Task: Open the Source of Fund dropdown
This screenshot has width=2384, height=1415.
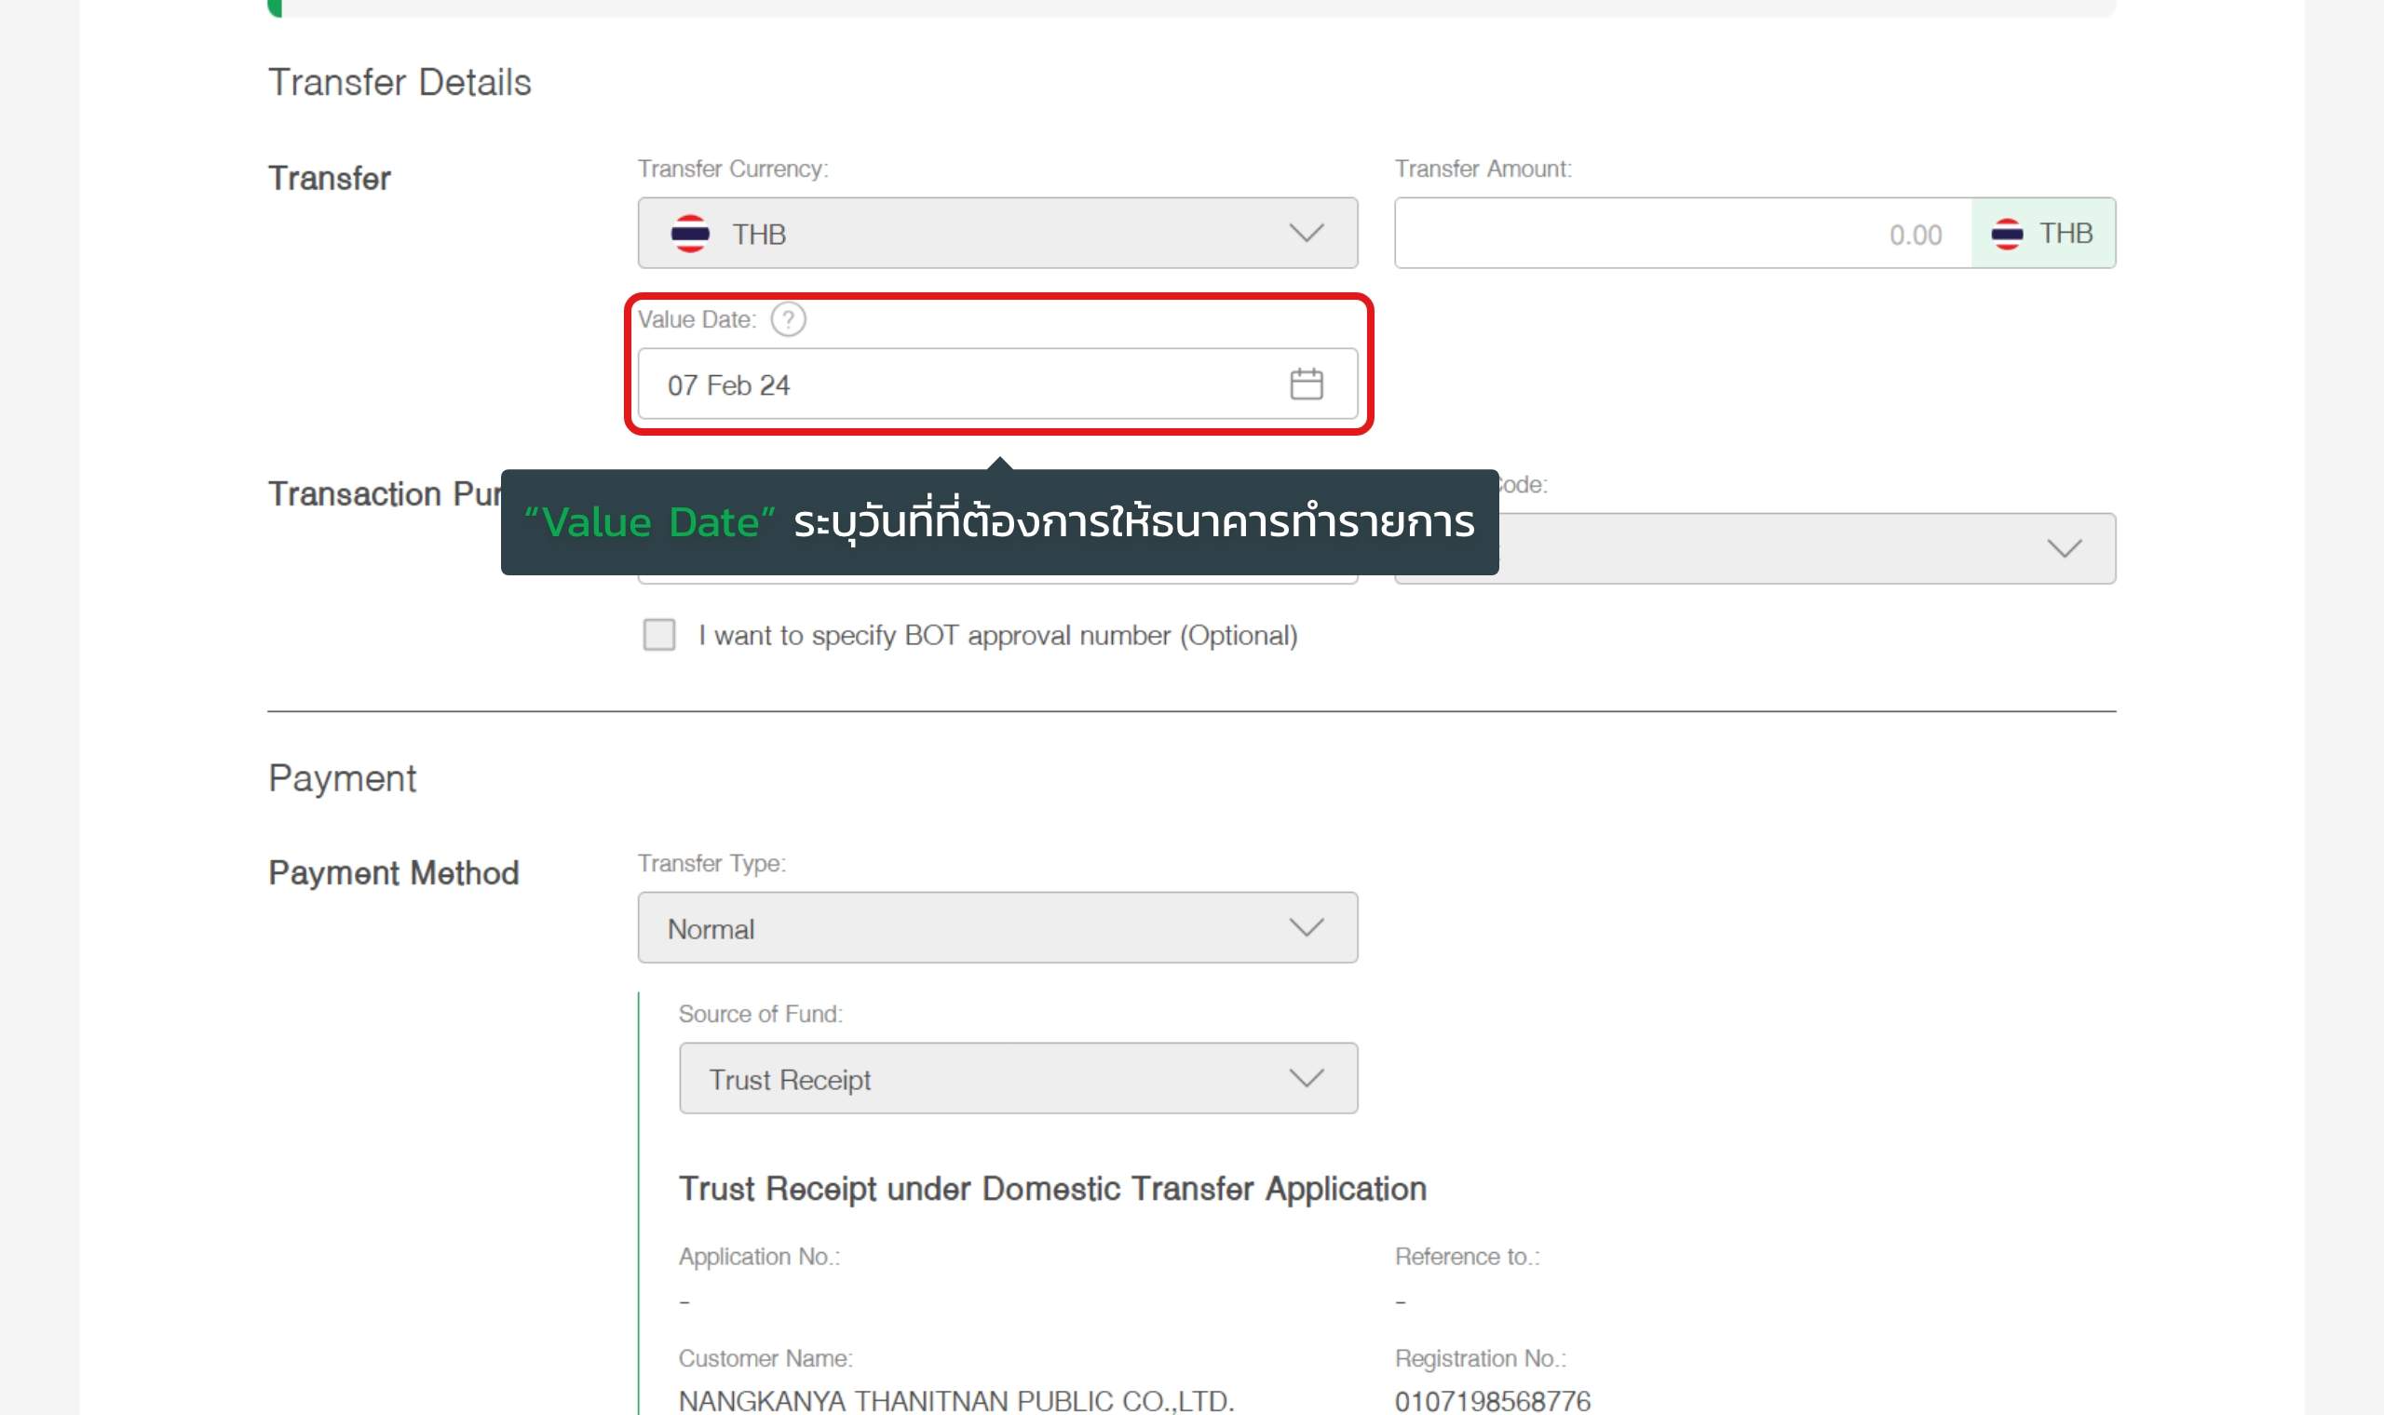Action: [x=1018, y=1078]
